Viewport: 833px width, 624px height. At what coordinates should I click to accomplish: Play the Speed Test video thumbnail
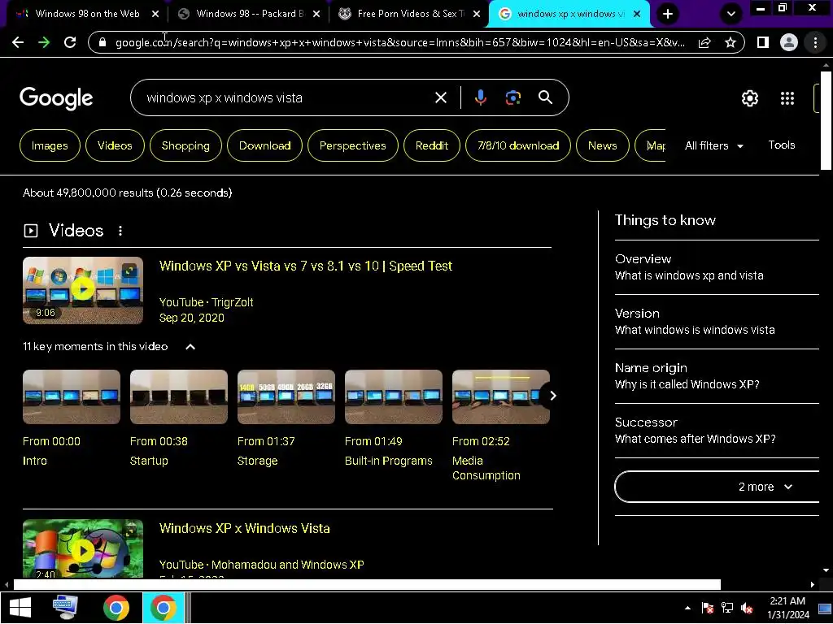83,290
